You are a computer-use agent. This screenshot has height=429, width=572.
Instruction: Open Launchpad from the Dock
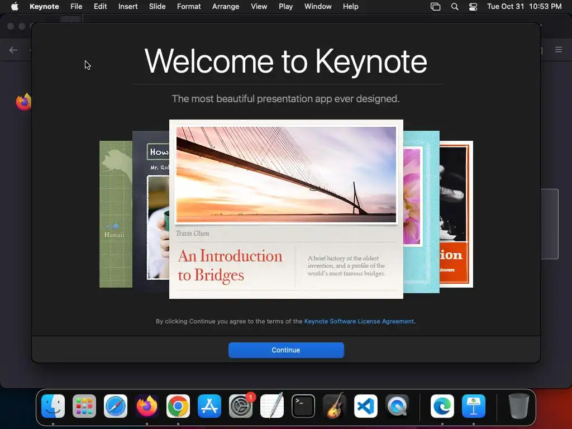84,406
